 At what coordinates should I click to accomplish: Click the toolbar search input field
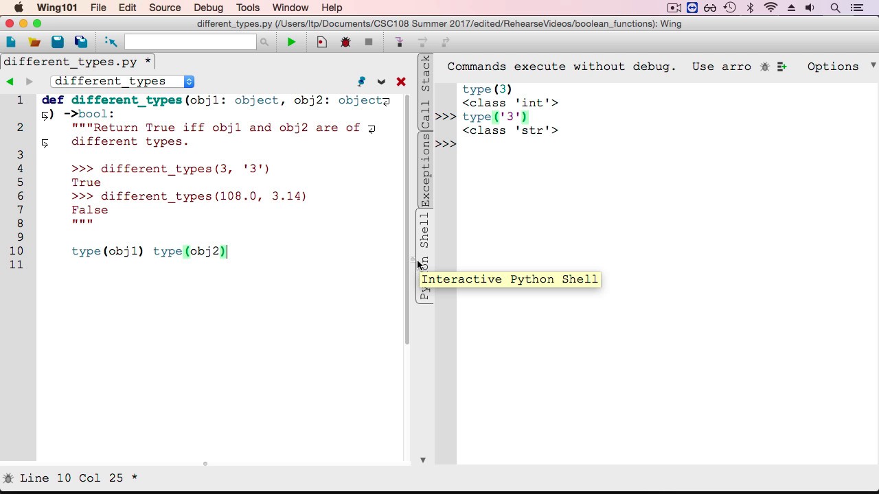click(x=190, y=42)
